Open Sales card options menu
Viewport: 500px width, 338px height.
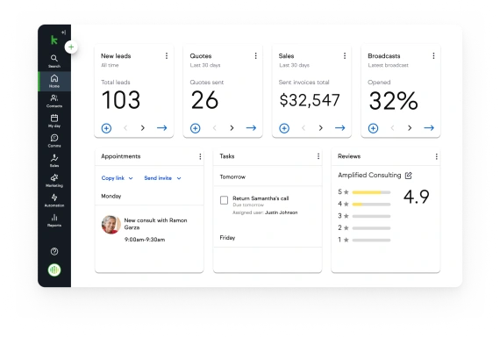tap(345, 56)
